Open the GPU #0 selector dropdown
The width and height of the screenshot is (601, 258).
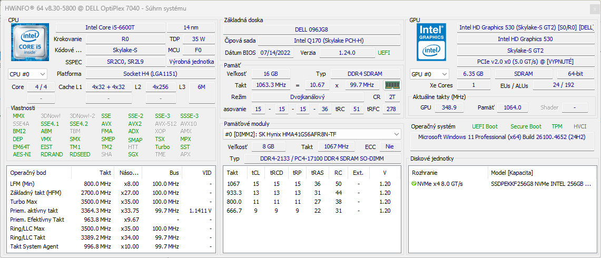430,74
